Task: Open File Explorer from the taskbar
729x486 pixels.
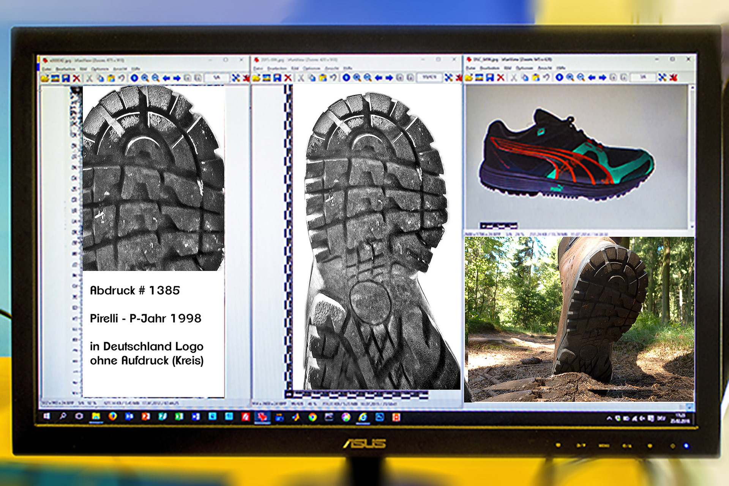Action: click(96, 417)
